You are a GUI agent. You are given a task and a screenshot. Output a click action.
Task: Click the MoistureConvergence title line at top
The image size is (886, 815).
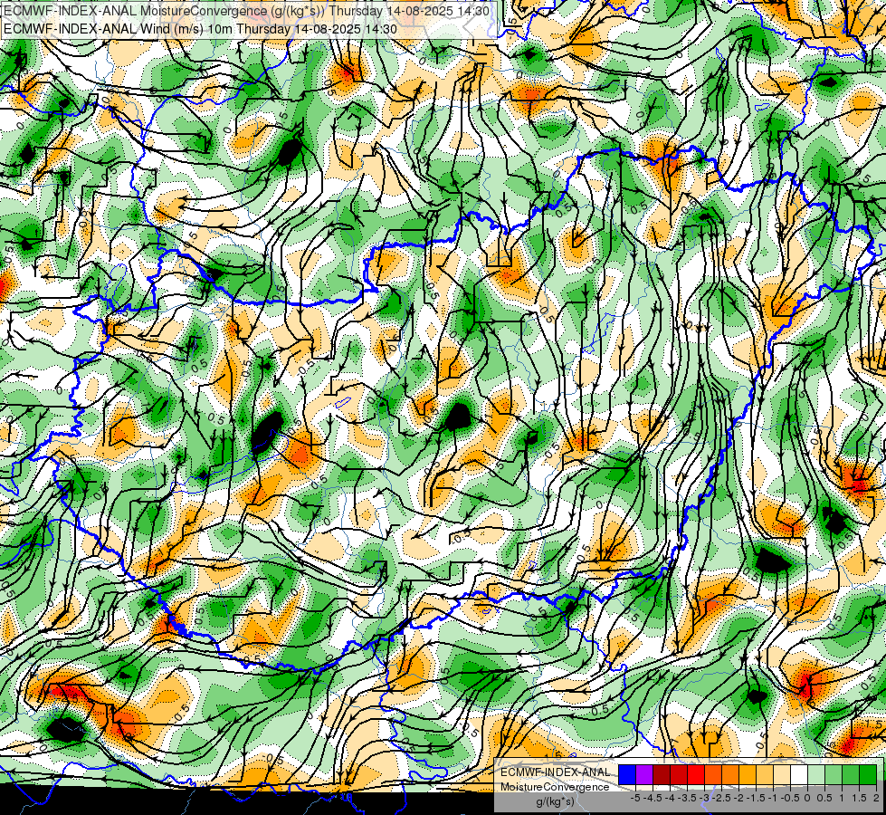pyautogui.click(x=246, y=11)
